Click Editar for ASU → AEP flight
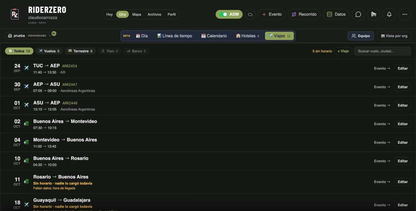This screenshot has width=416, height=211. coord(403,105)
